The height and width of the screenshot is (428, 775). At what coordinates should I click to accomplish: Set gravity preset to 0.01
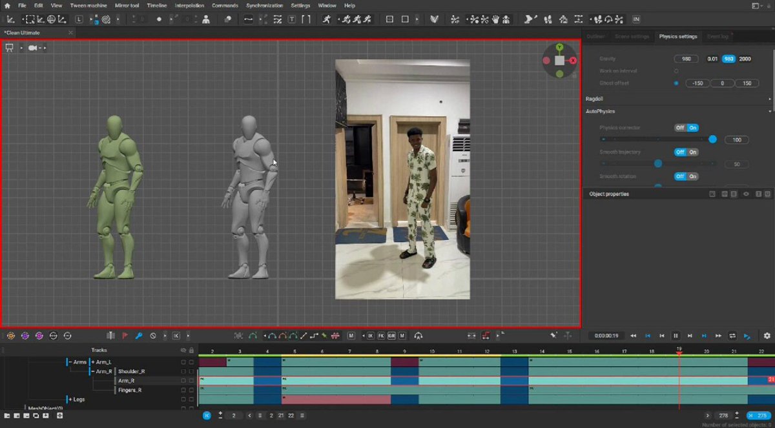pyautogui.click(x=712, y=59)
